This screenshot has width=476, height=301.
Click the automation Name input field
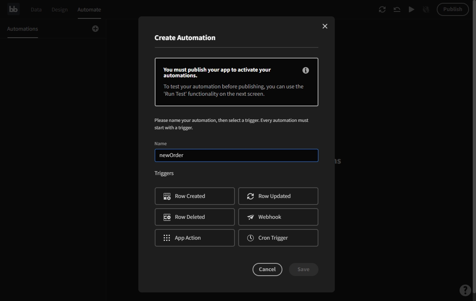coord(236,155)
